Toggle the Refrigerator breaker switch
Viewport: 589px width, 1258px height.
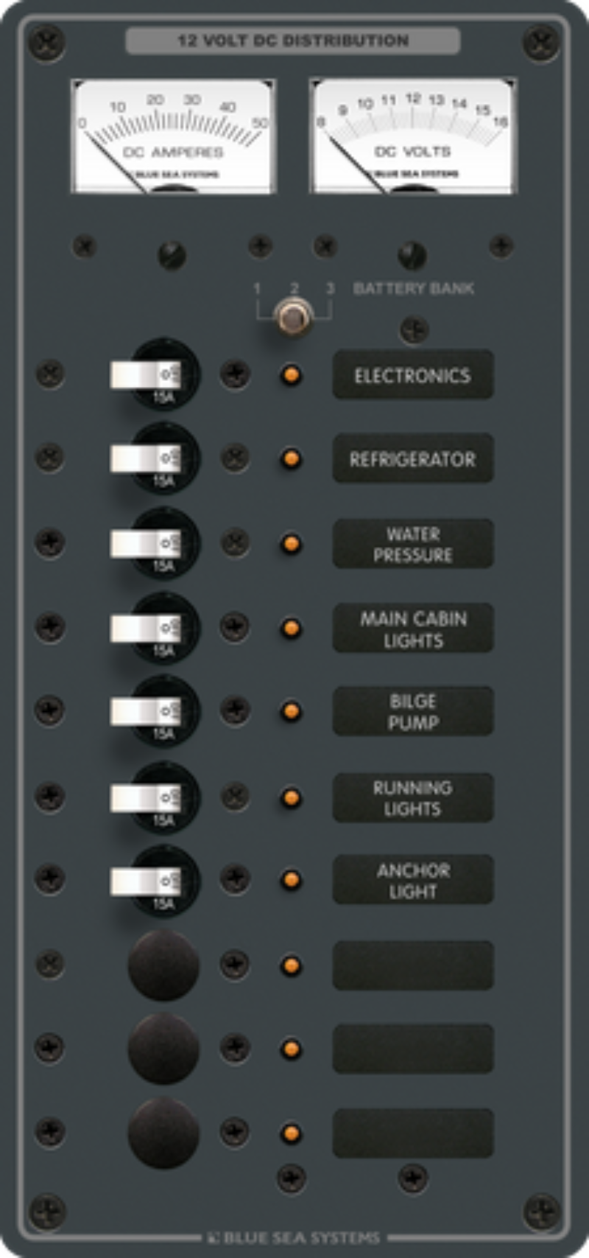[146, 458]
